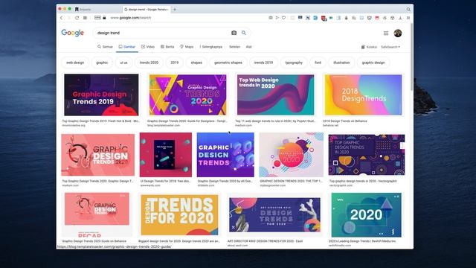Image resolution: width=476 pixels, height=268 pixels.
Task: Open the Koleksi collections link
Action: (x=369, y=47)
